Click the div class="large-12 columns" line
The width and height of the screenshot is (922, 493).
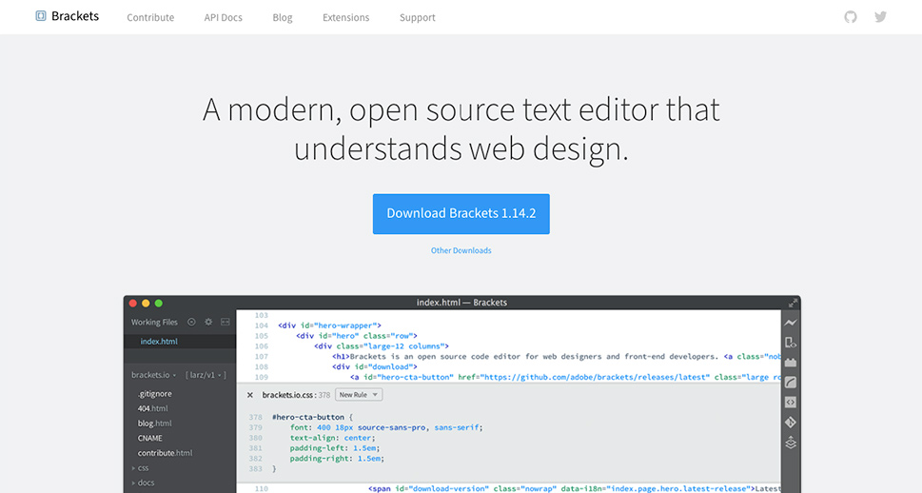point(382,345)
